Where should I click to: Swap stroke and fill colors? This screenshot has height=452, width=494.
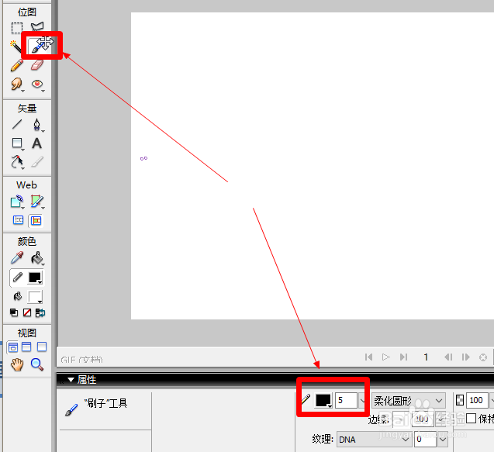tap(40, 312)
